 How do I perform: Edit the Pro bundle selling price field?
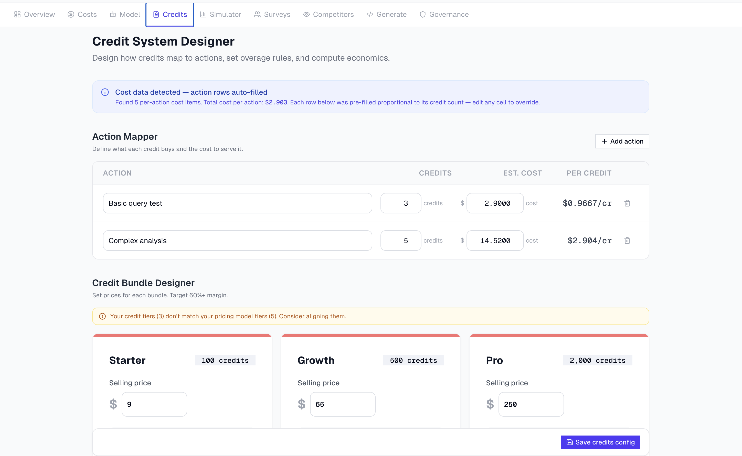pos(531,404)
